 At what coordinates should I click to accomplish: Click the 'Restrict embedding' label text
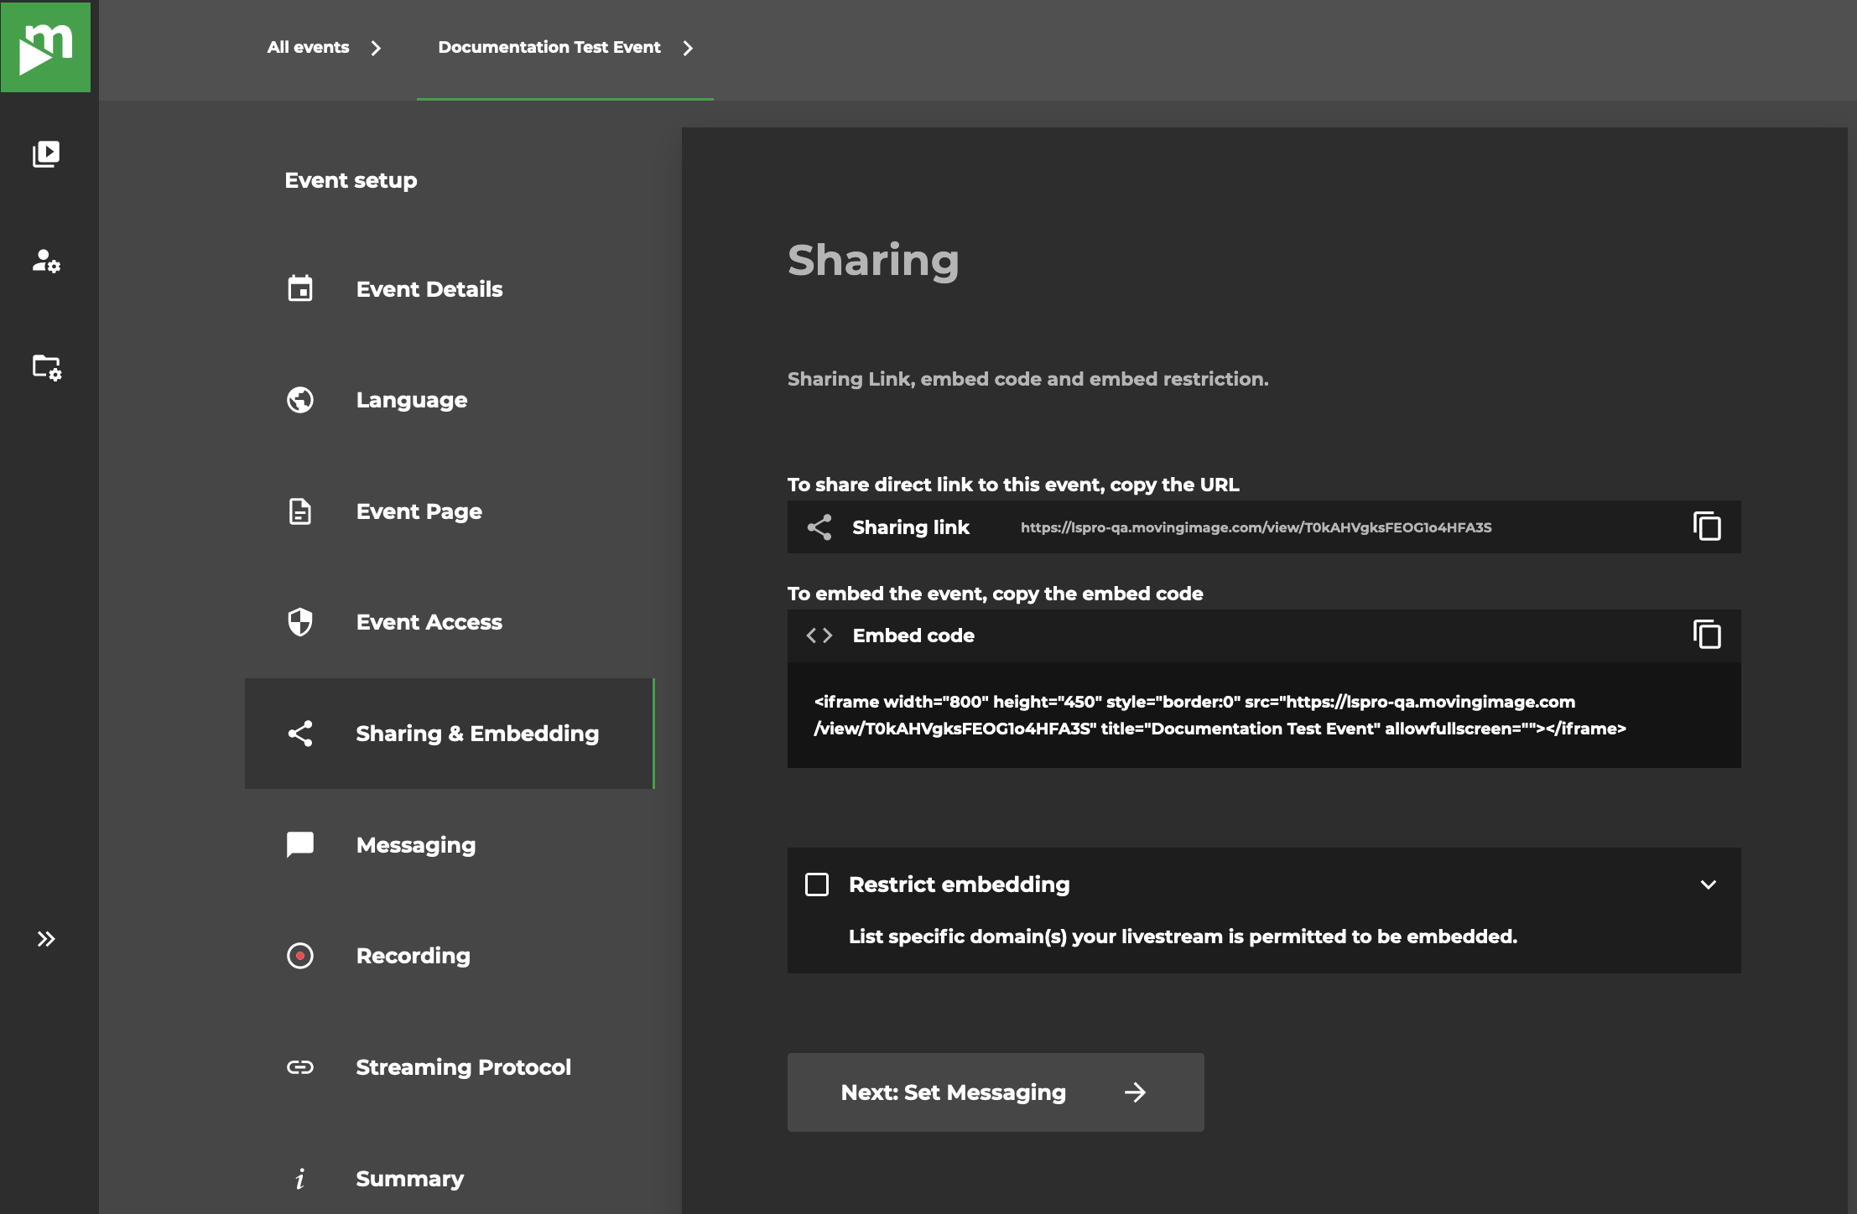[959, 885]
